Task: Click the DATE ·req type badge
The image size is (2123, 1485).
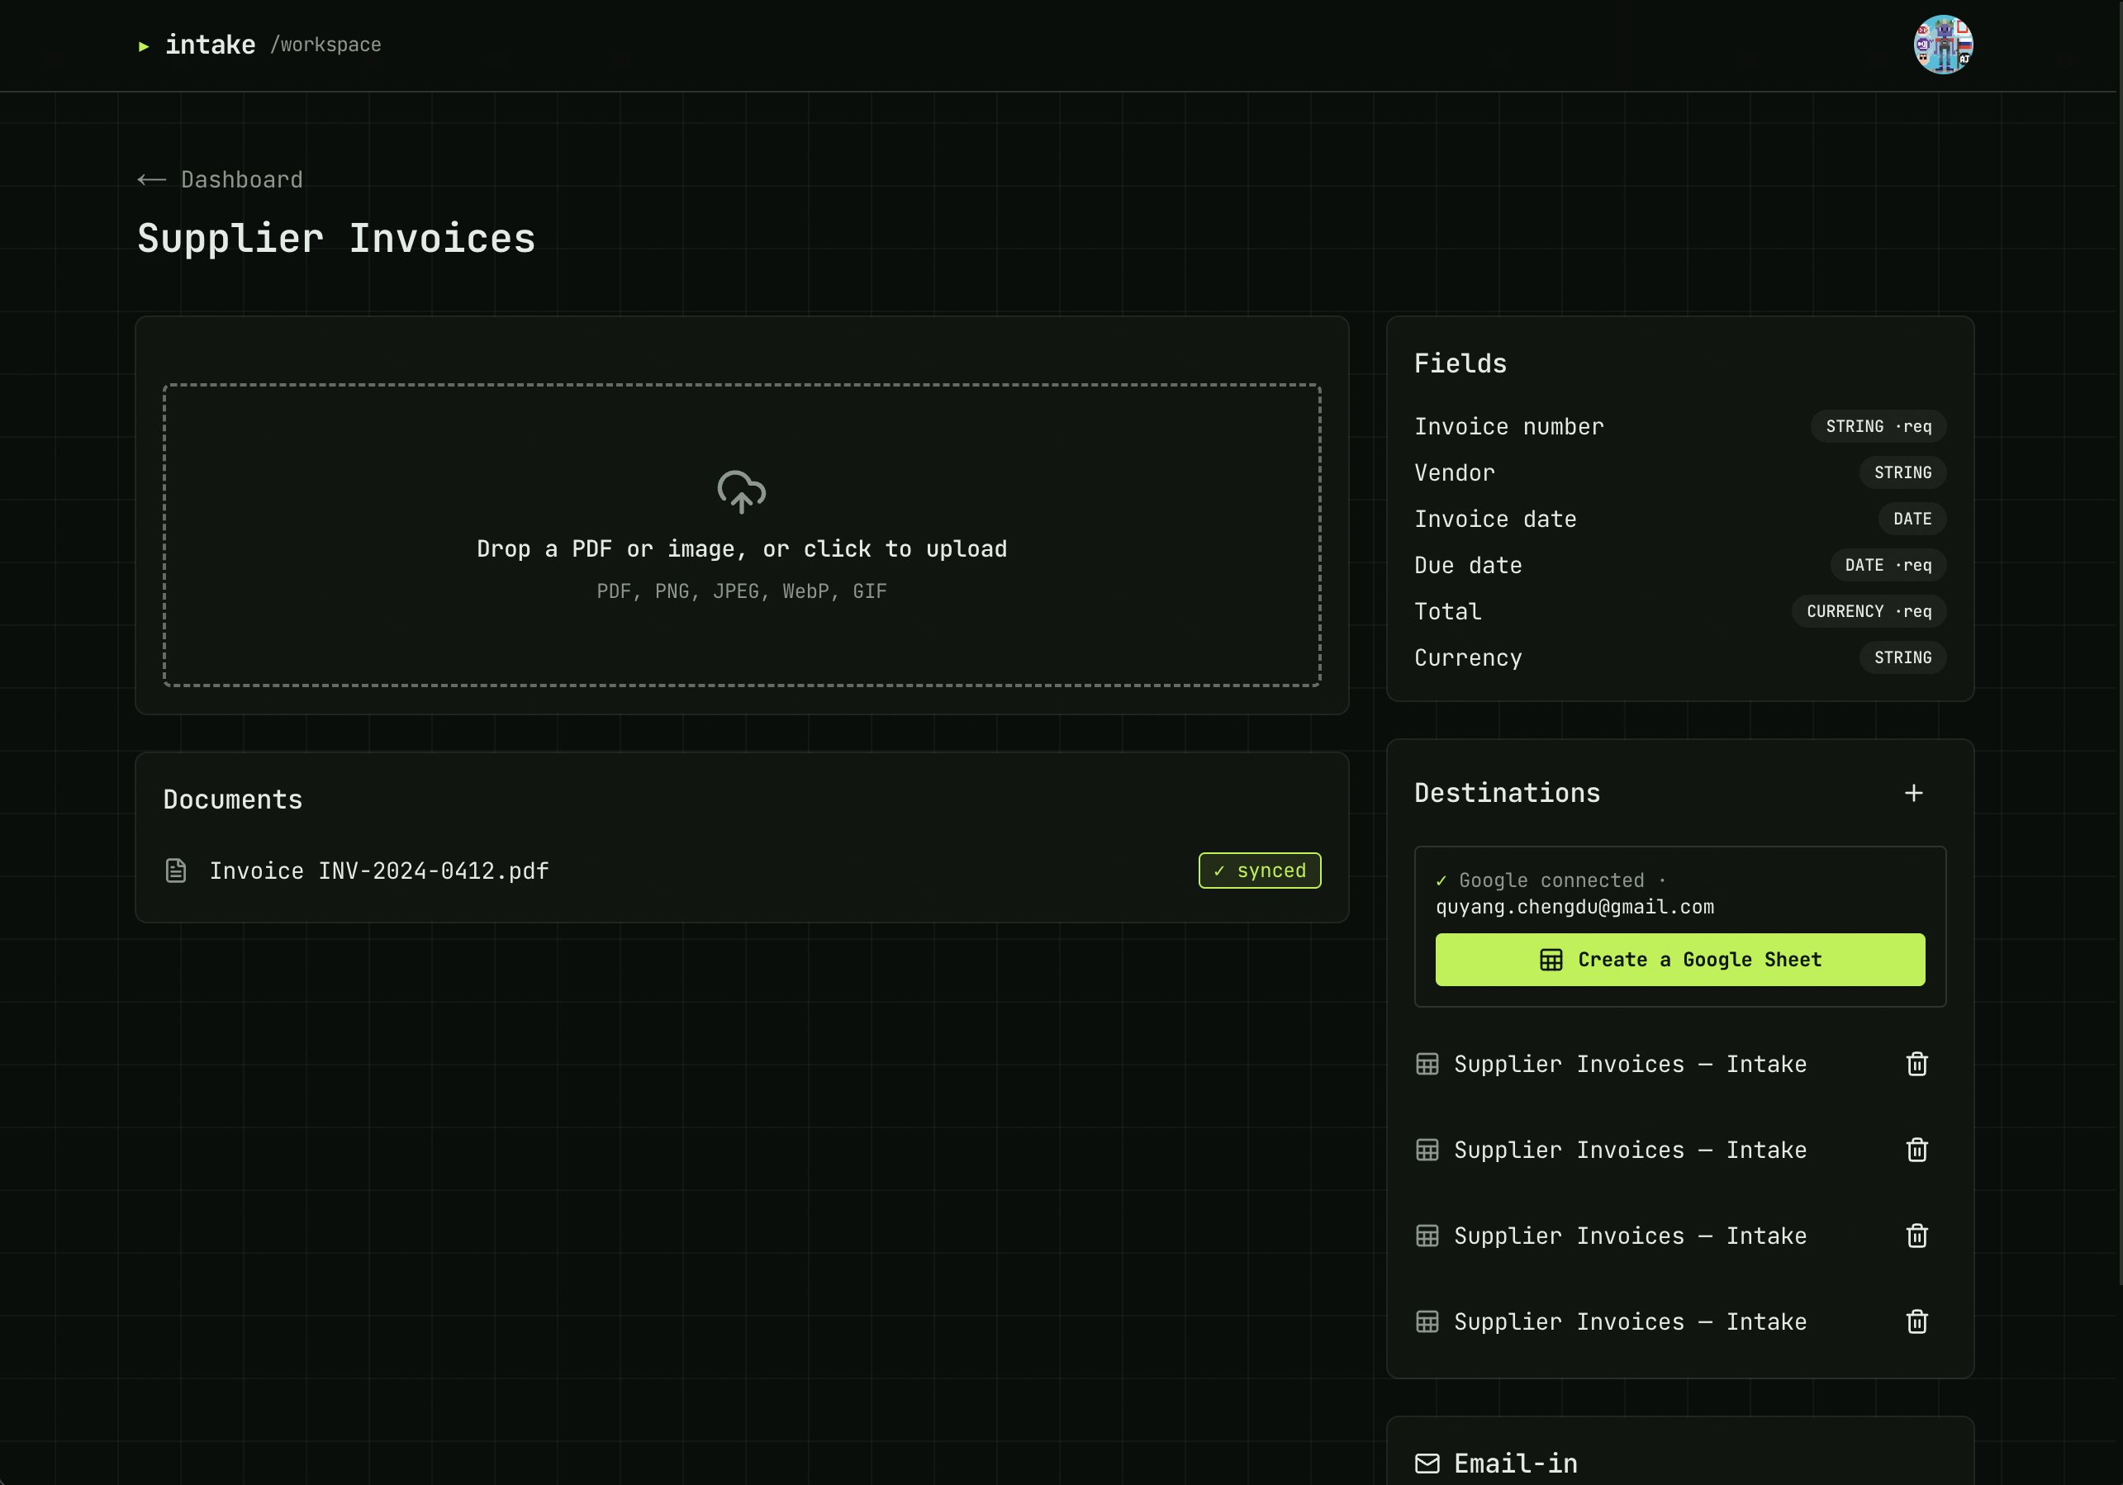Action: 1888,565
